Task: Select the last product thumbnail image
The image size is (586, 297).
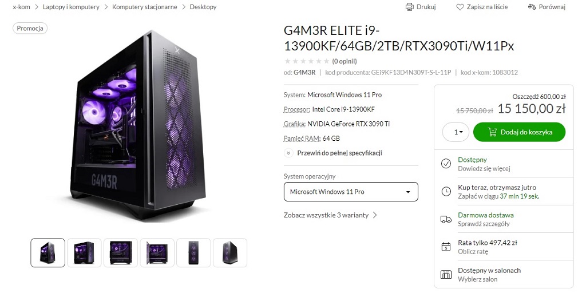Action: click(x=230, y=252)
